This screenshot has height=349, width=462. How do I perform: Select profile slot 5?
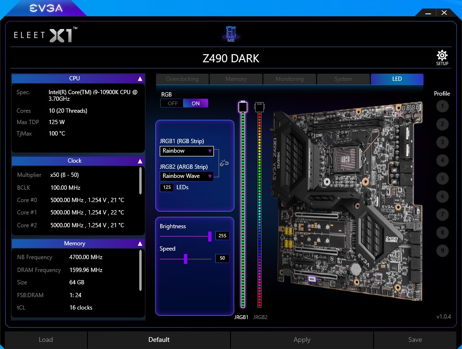click(442, 178)
